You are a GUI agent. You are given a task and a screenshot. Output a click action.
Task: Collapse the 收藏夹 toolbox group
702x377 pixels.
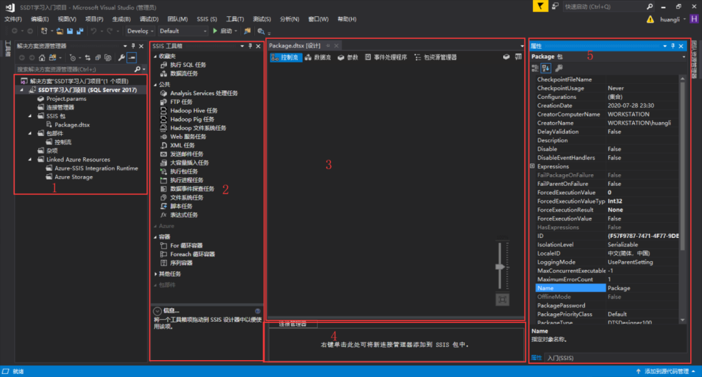[x=155, y=57]
